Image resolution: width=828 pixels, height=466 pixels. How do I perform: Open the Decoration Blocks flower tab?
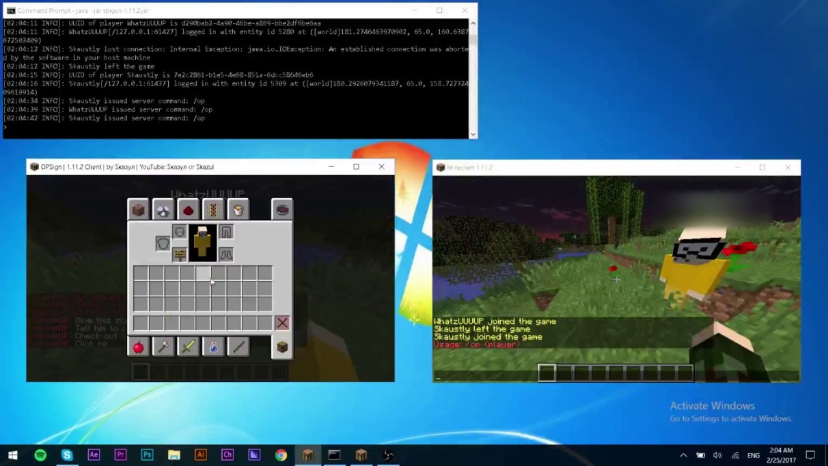coord(163,209)
